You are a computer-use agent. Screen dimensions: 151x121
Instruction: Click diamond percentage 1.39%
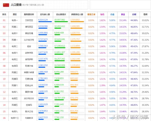(x=103, y=86)
